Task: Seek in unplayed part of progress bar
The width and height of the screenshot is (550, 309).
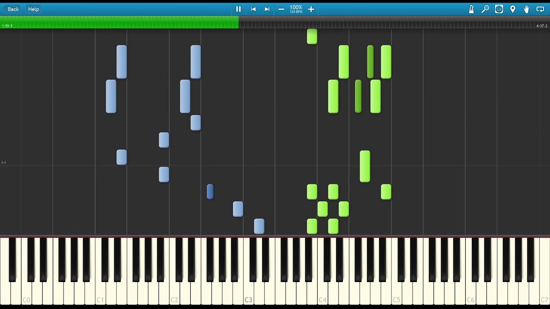Action: tap(387, 22)
